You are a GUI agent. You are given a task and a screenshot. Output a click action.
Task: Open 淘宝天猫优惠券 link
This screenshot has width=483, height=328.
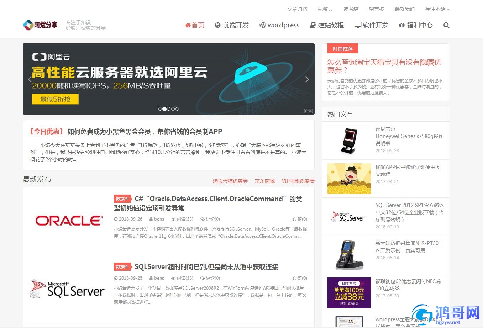pos(230,181)
